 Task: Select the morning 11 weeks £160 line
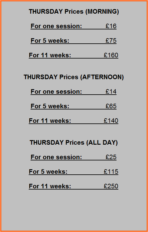(x=74, y=55)
